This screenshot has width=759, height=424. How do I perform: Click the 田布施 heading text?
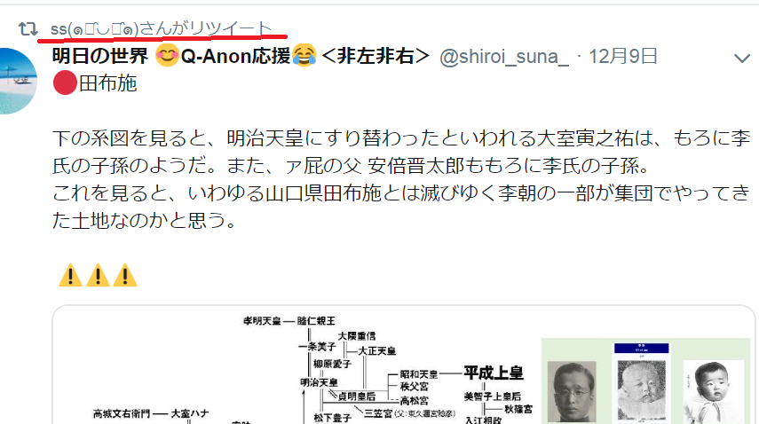click(108, 83)
